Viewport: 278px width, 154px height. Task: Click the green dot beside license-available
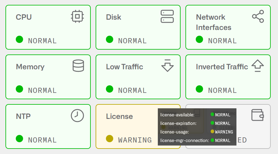point(212,114)
